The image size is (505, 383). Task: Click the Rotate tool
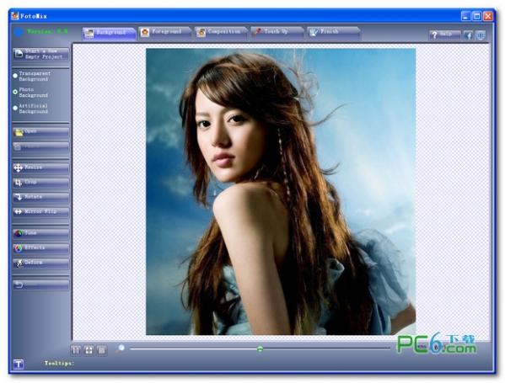pos(41,198)
